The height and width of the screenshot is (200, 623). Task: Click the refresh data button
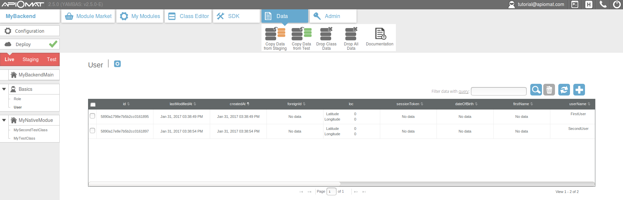click(564, 90)
